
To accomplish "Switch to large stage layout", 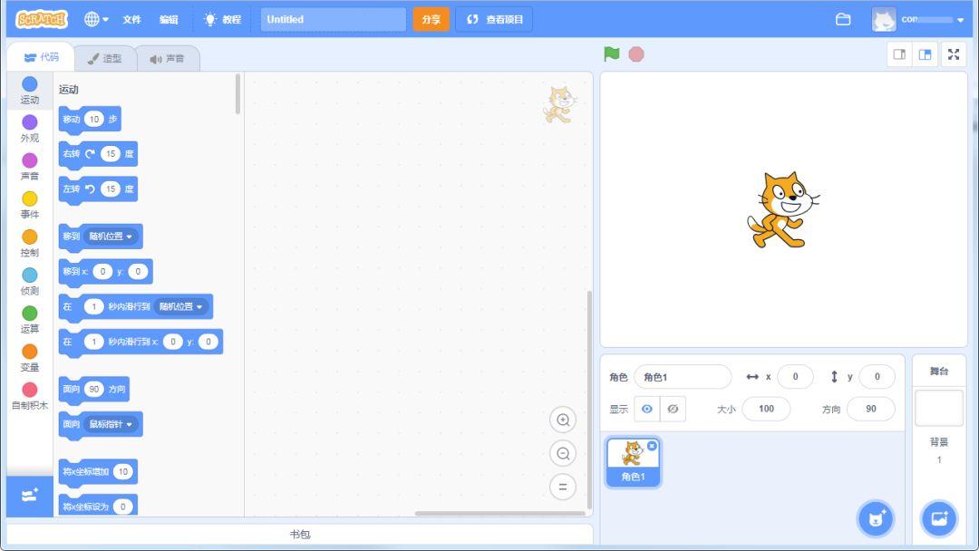I will pyautogui.click(x=925, y=54).
